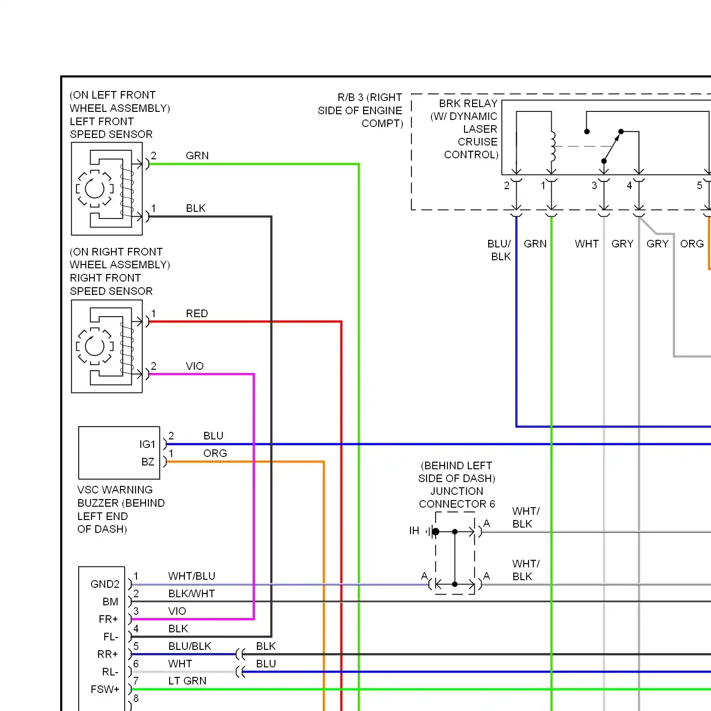The width and height of the screenshot is (711, 711).
Task: Select the BM terminal label
Action: (x=110, y=602)
